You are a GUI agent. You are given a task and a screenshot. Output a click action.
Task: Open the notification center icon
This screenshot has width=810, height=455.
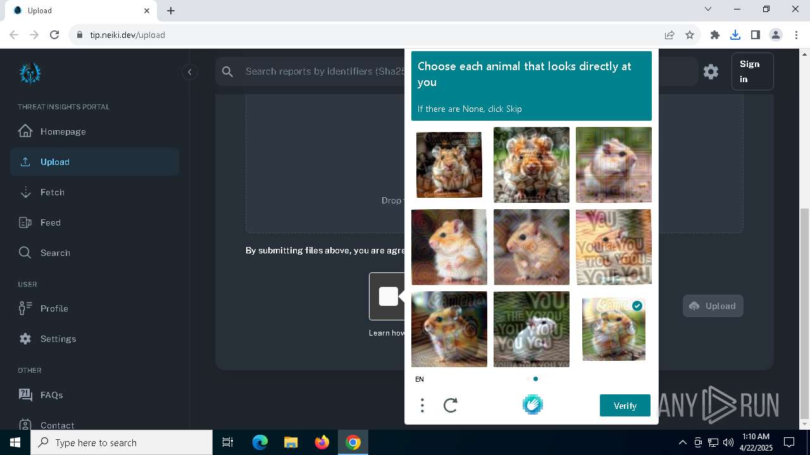click(789, 442)
